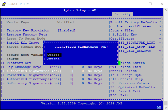Click the F3: Optimized Defaults text

click(x=133, y=87)
